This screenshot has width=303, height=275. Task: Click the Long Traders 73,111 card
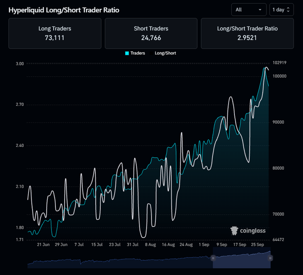[55, 33]
